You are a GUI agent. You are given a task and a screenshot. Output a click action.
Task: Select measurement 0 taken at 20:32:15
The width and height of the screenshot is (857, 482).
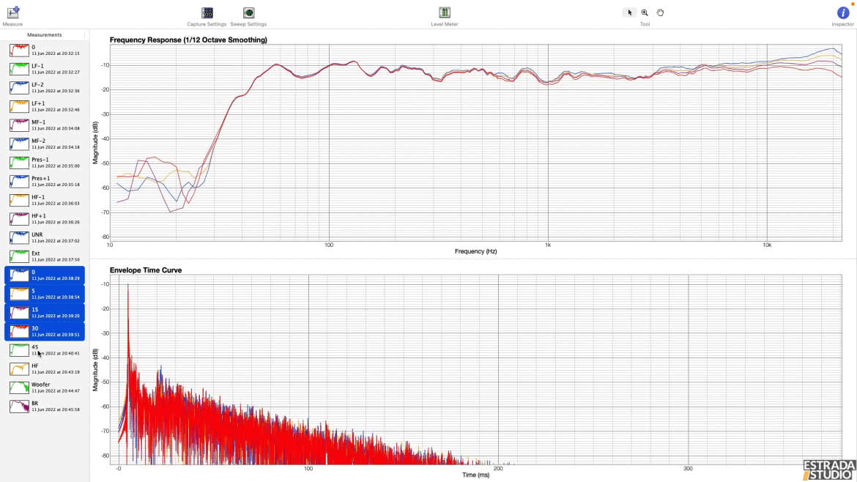click(x=45, y=51)
